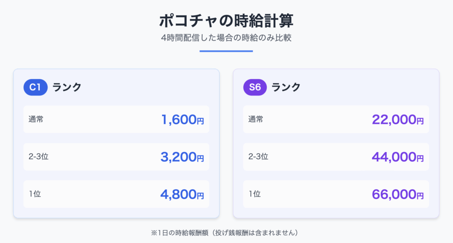Select the S6 通常 row
The height and width of the screenshot is (243, 453).
tap(336, 119)
